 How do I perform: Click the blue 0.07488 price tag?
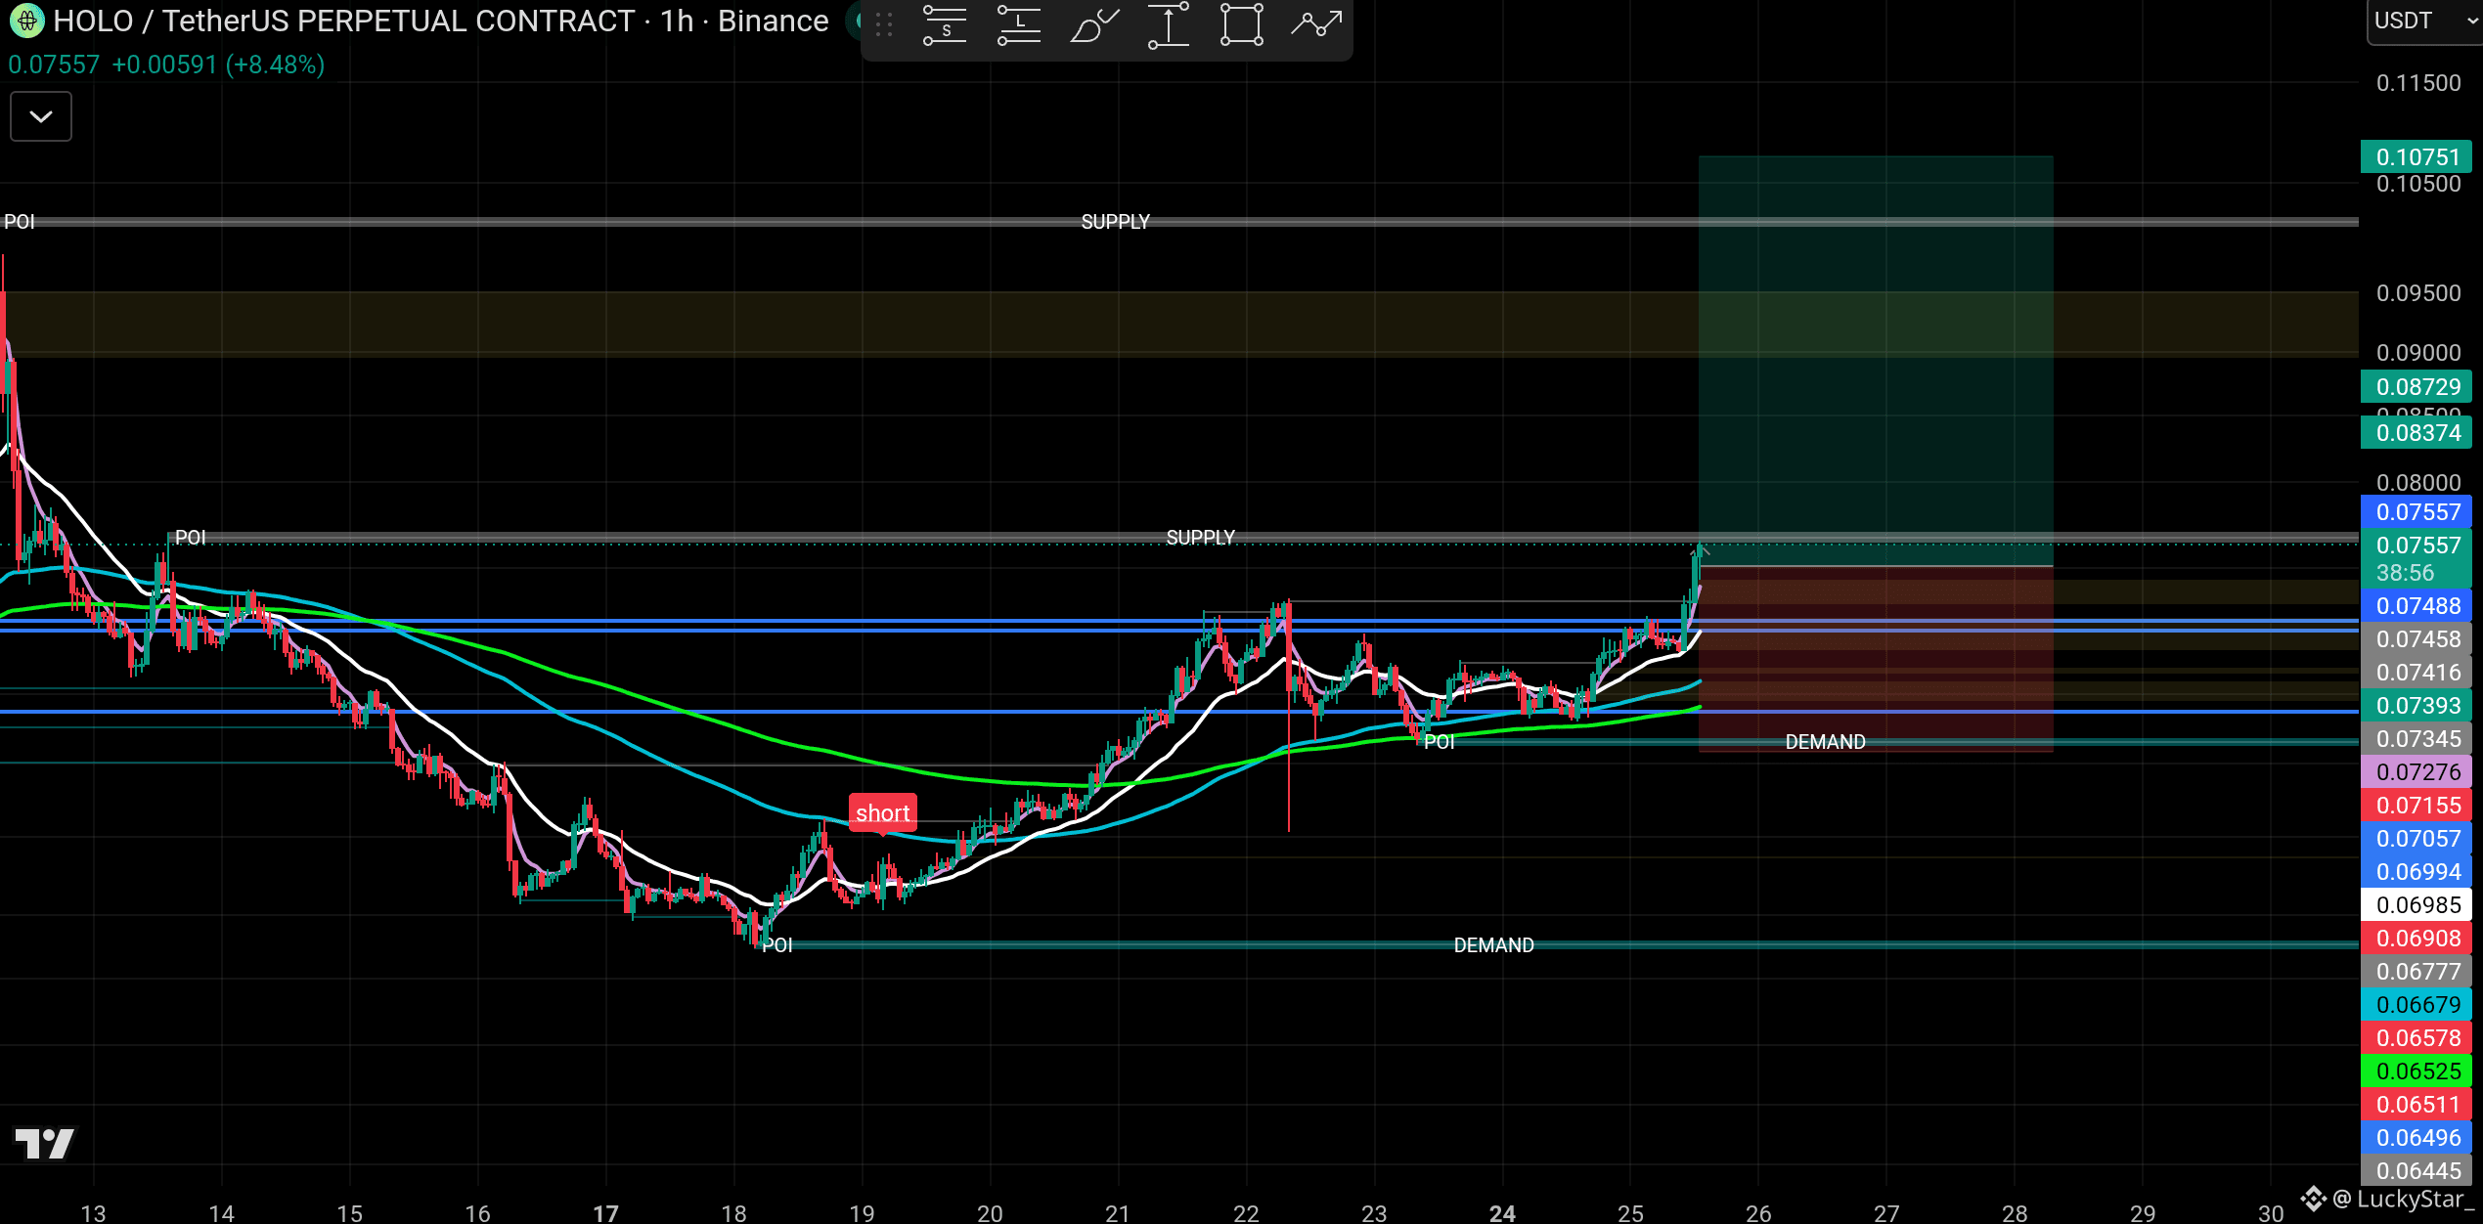click(2416, 606)
